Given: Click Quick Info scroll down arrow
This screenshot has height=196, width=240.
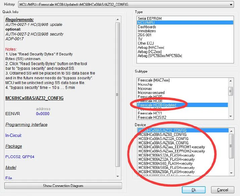Looking at the screenshot, I should point(118,177).
